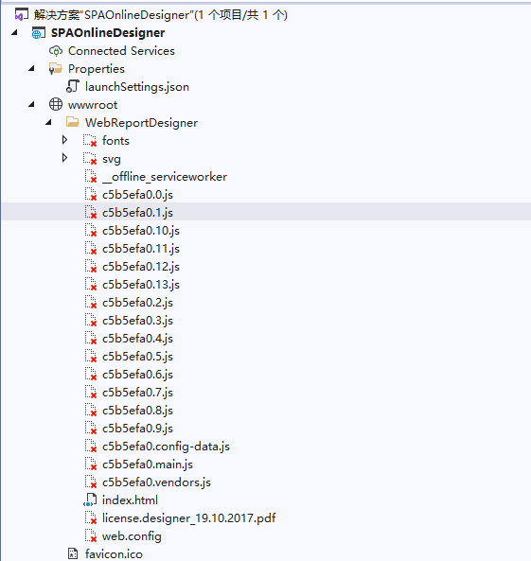531x561 pixels.
Task: Expand the fonts folder
Action: pos(64,140)
